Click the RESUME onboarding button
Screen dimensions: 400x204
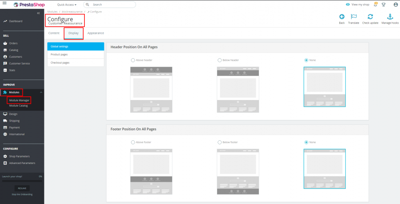point(22,188)
